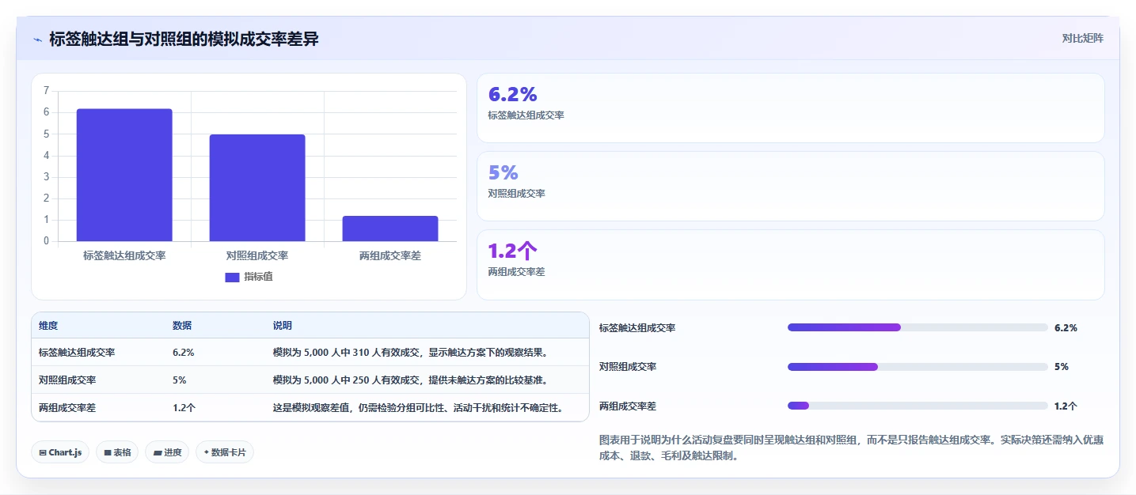Click the 数据卡片 tag chip
This screenshot has width=1136, height=495.
[225, 452]
